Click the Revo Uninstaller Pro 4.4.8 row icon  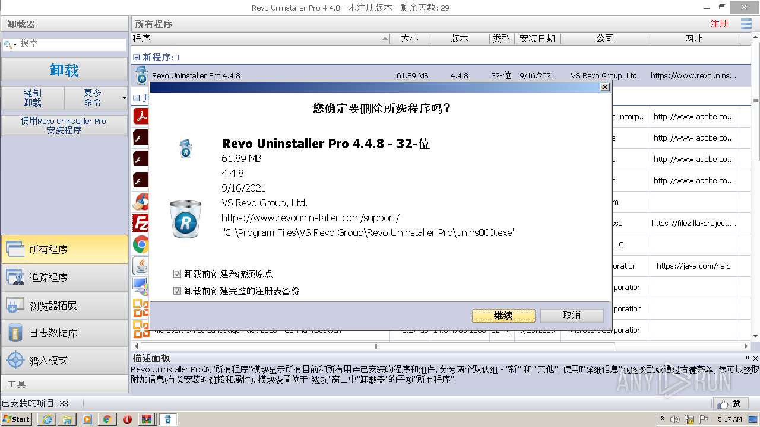tap(141, 75)
